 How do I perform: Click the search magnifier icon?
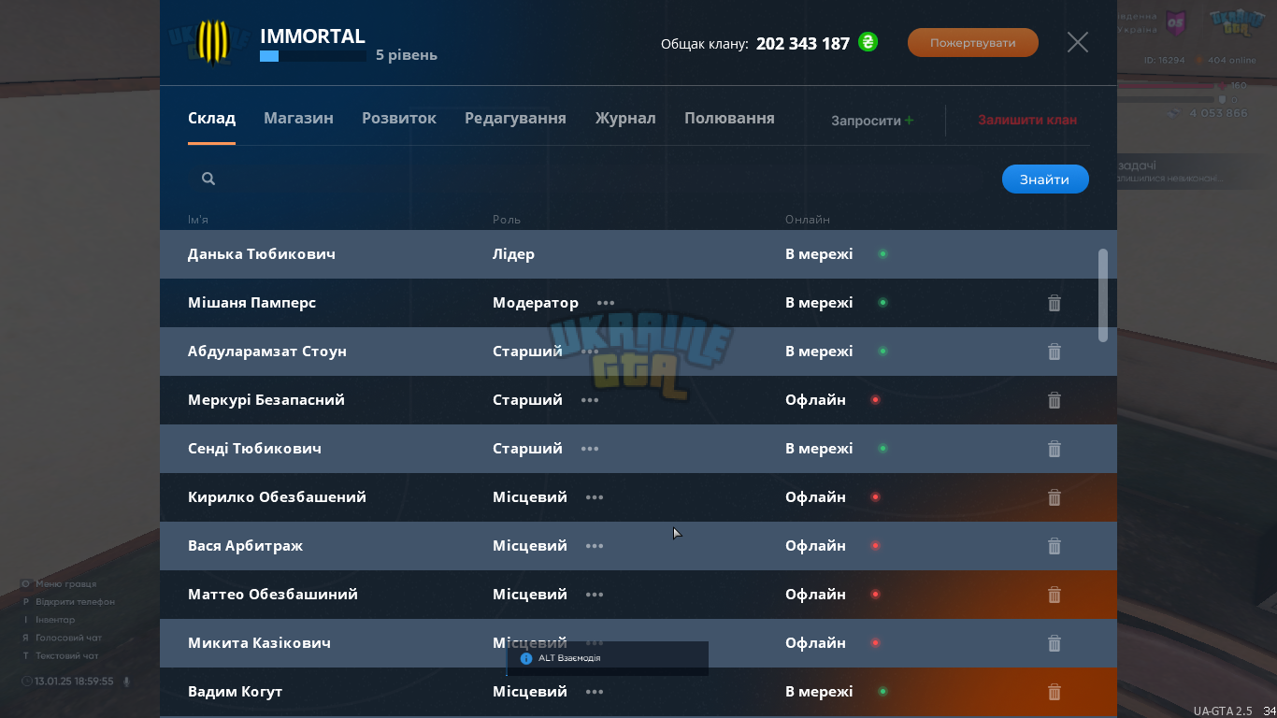click(208, 179)
